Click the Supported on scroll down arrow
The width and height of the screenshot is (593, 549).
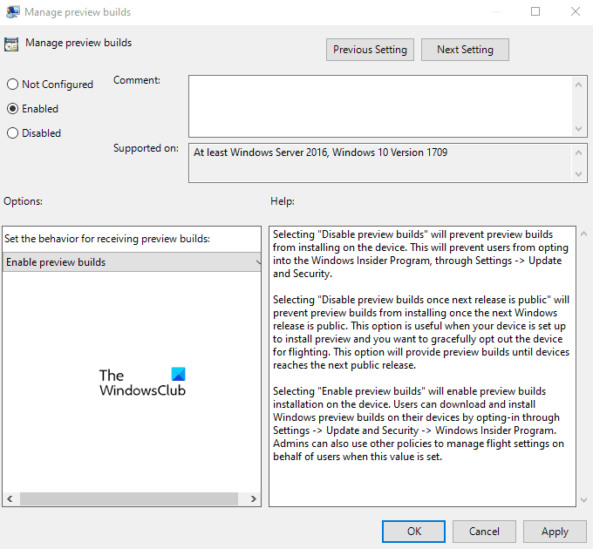[x=578, y=173]
